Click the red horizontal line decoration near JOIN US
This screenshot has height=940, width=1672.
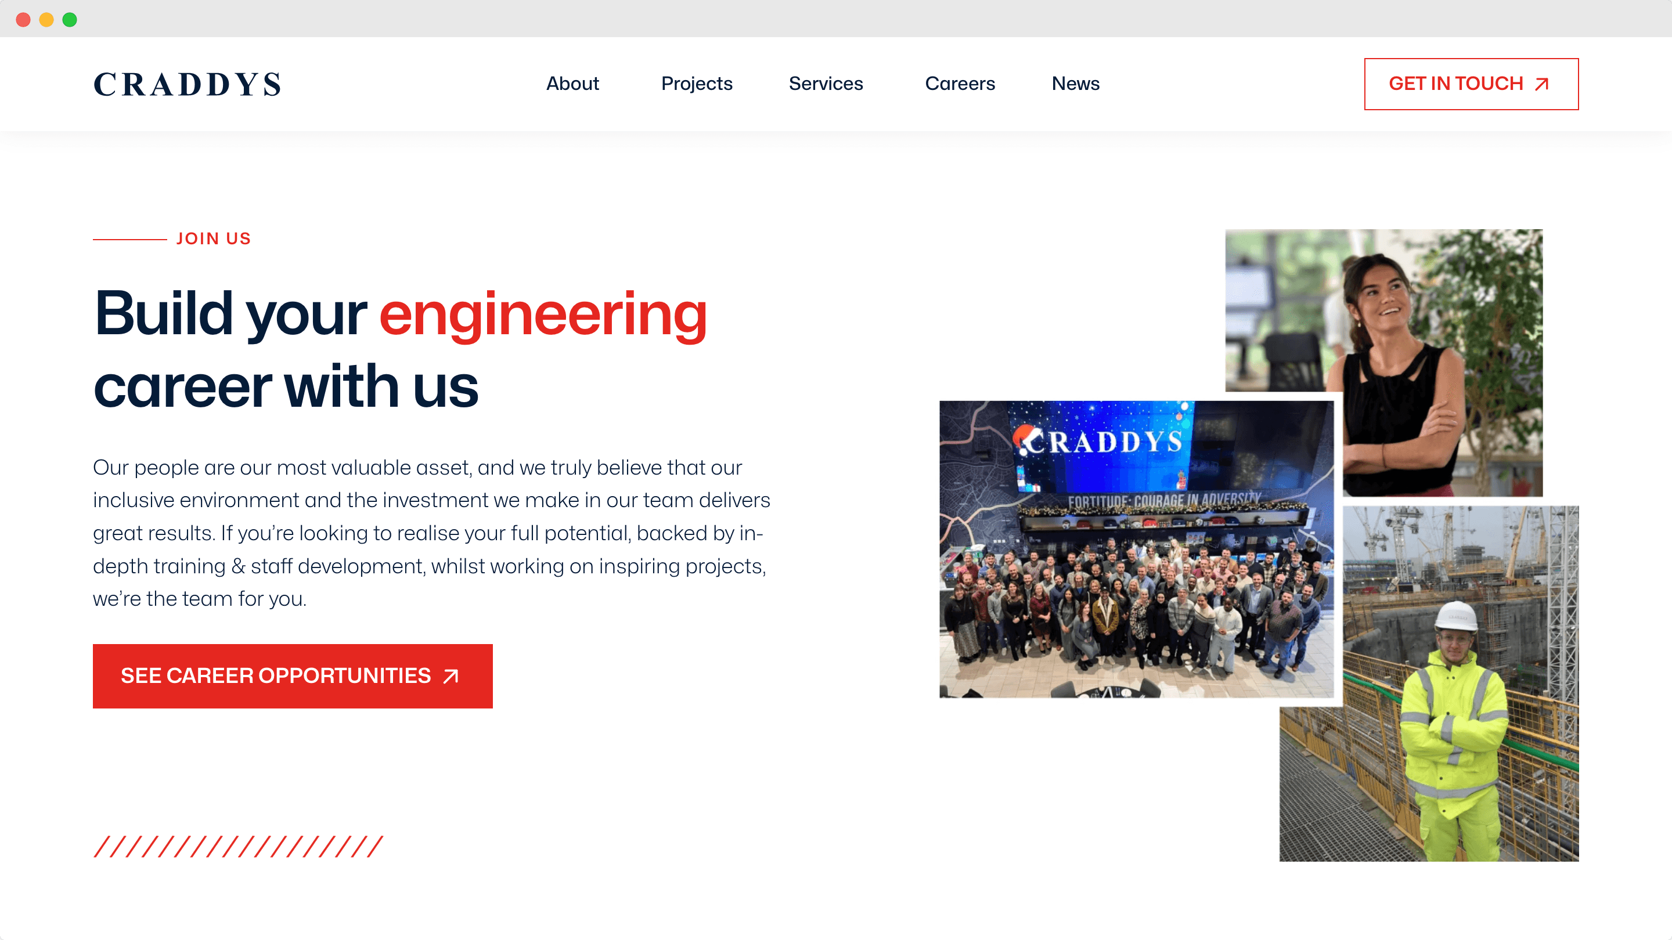130,238
